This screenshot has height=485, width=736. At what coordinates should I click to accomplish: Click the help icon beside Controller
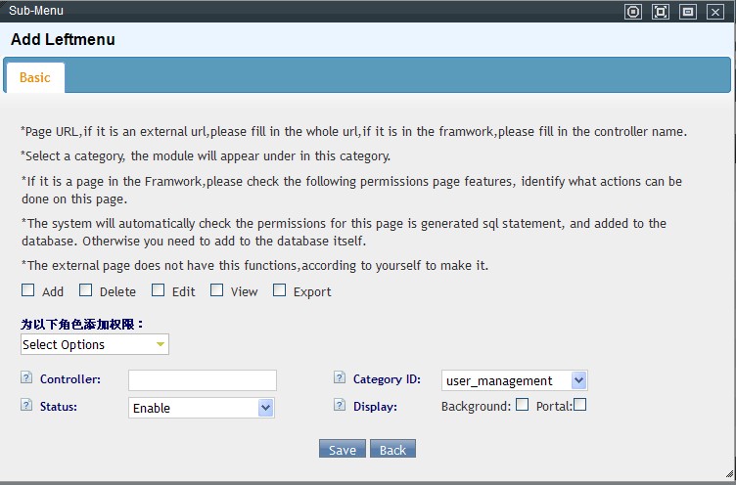pos(25,378)
